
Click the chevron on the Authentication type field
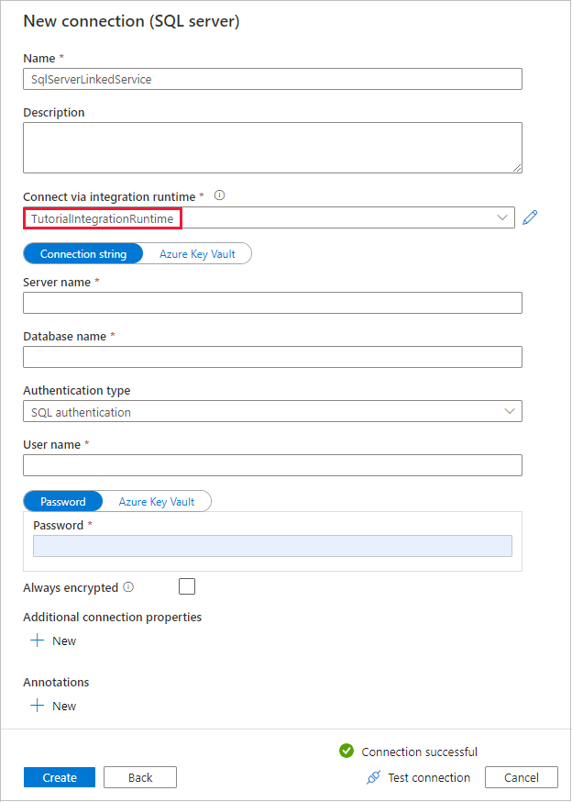[510, 411]
